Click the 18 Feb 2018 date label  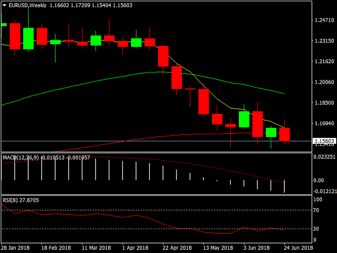click(x=56, y=248)
